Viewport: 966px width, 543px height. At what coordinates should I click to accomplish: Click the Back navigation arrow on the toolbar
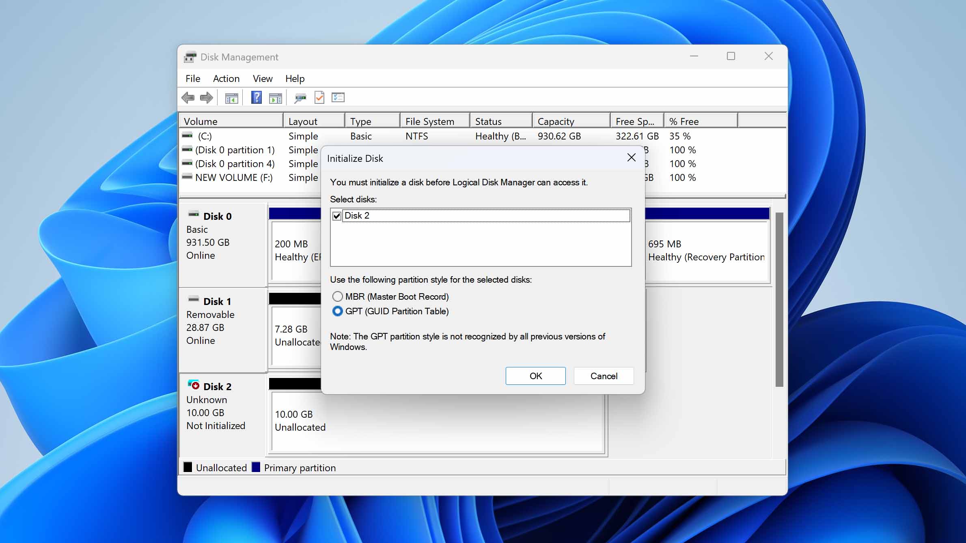(x=188, y=97)
